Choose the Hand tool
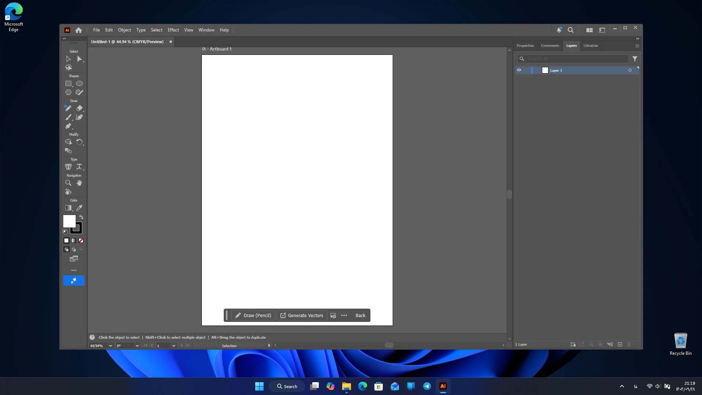 pyautogui.click(x=79, y=183)
